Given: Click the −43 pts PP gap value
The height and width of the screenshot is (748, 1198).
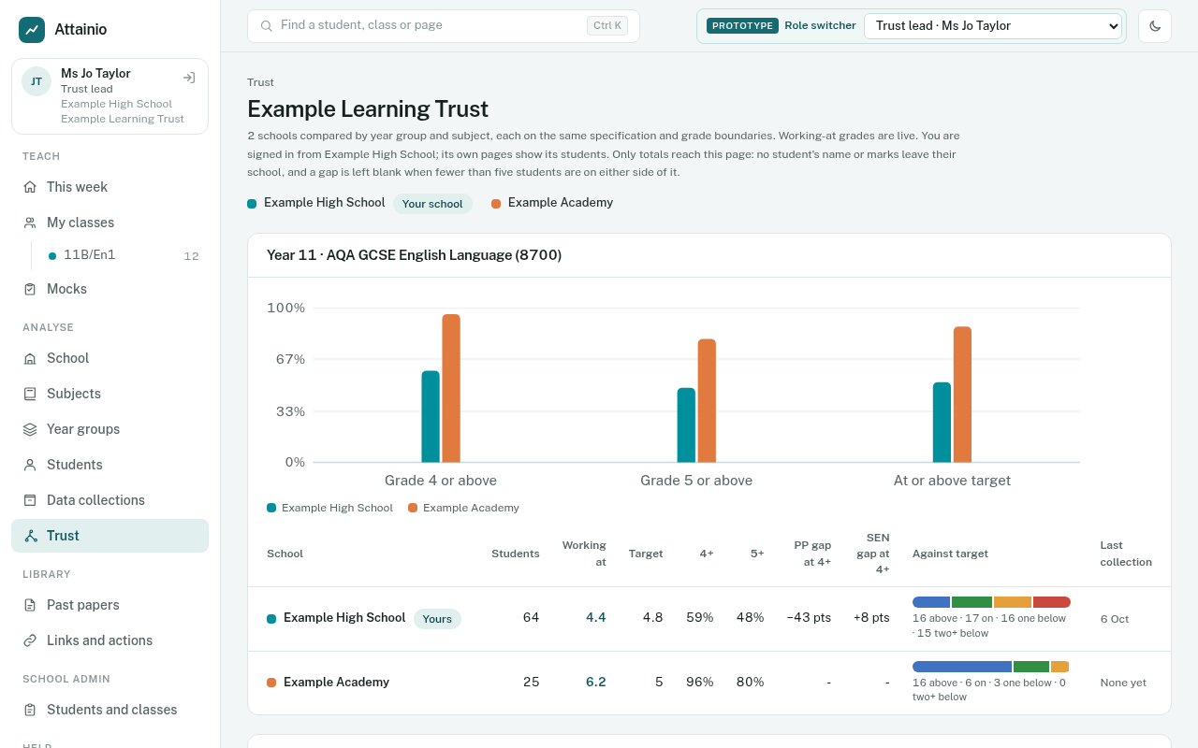Looking at the screenshot, I should click(809, 618).
